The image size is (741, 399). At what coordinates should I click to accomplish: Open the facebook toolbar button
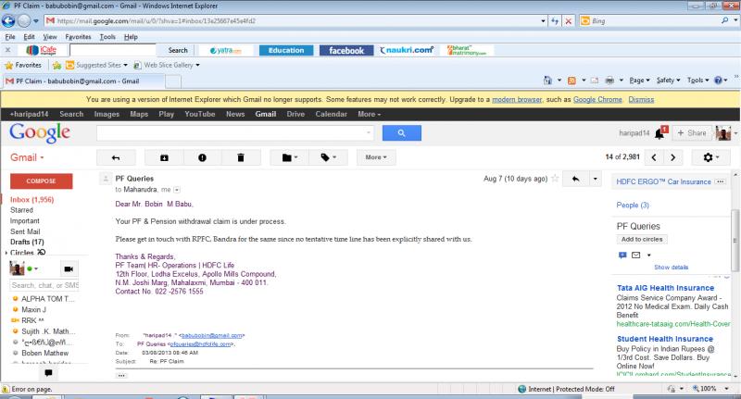tap(346, 51)
